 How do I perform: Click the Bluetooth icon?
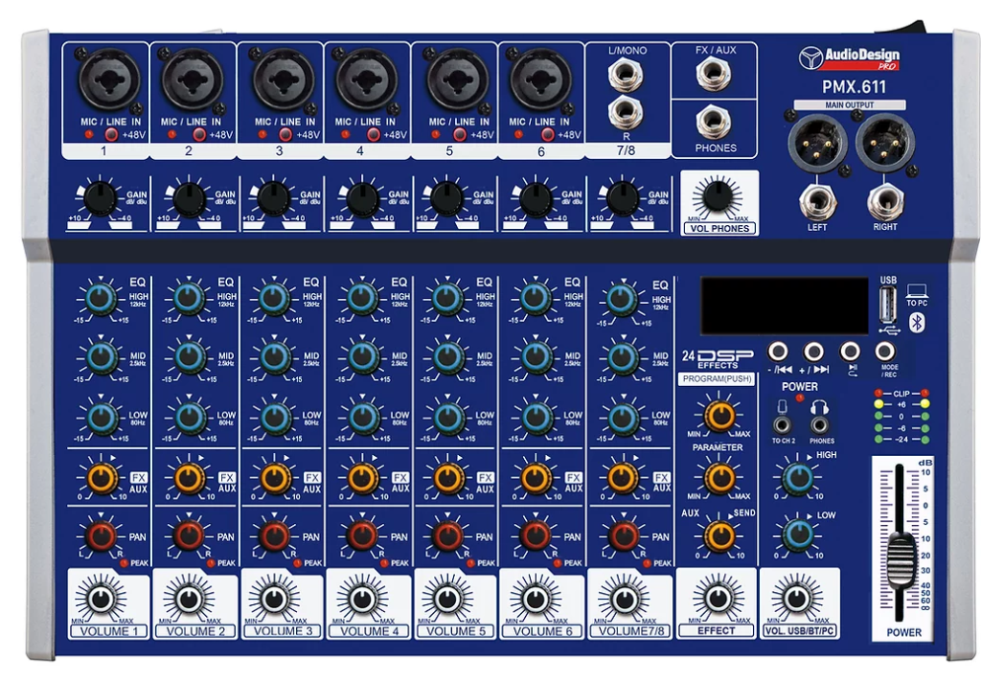917,321
